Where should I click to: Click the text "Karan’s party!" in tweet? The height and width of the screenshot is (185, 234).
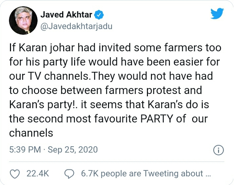(x=43, y=105)
